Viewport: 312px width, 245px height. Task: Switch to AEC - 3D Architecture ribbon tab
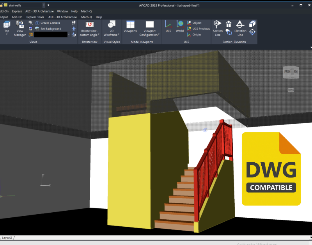coord(62,17)
